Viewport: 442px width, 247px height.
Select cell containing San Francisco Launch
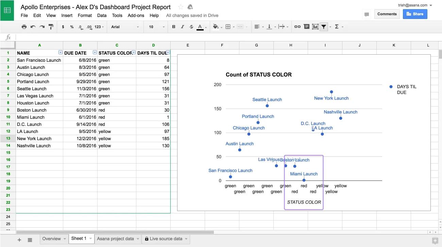(39, 60)
